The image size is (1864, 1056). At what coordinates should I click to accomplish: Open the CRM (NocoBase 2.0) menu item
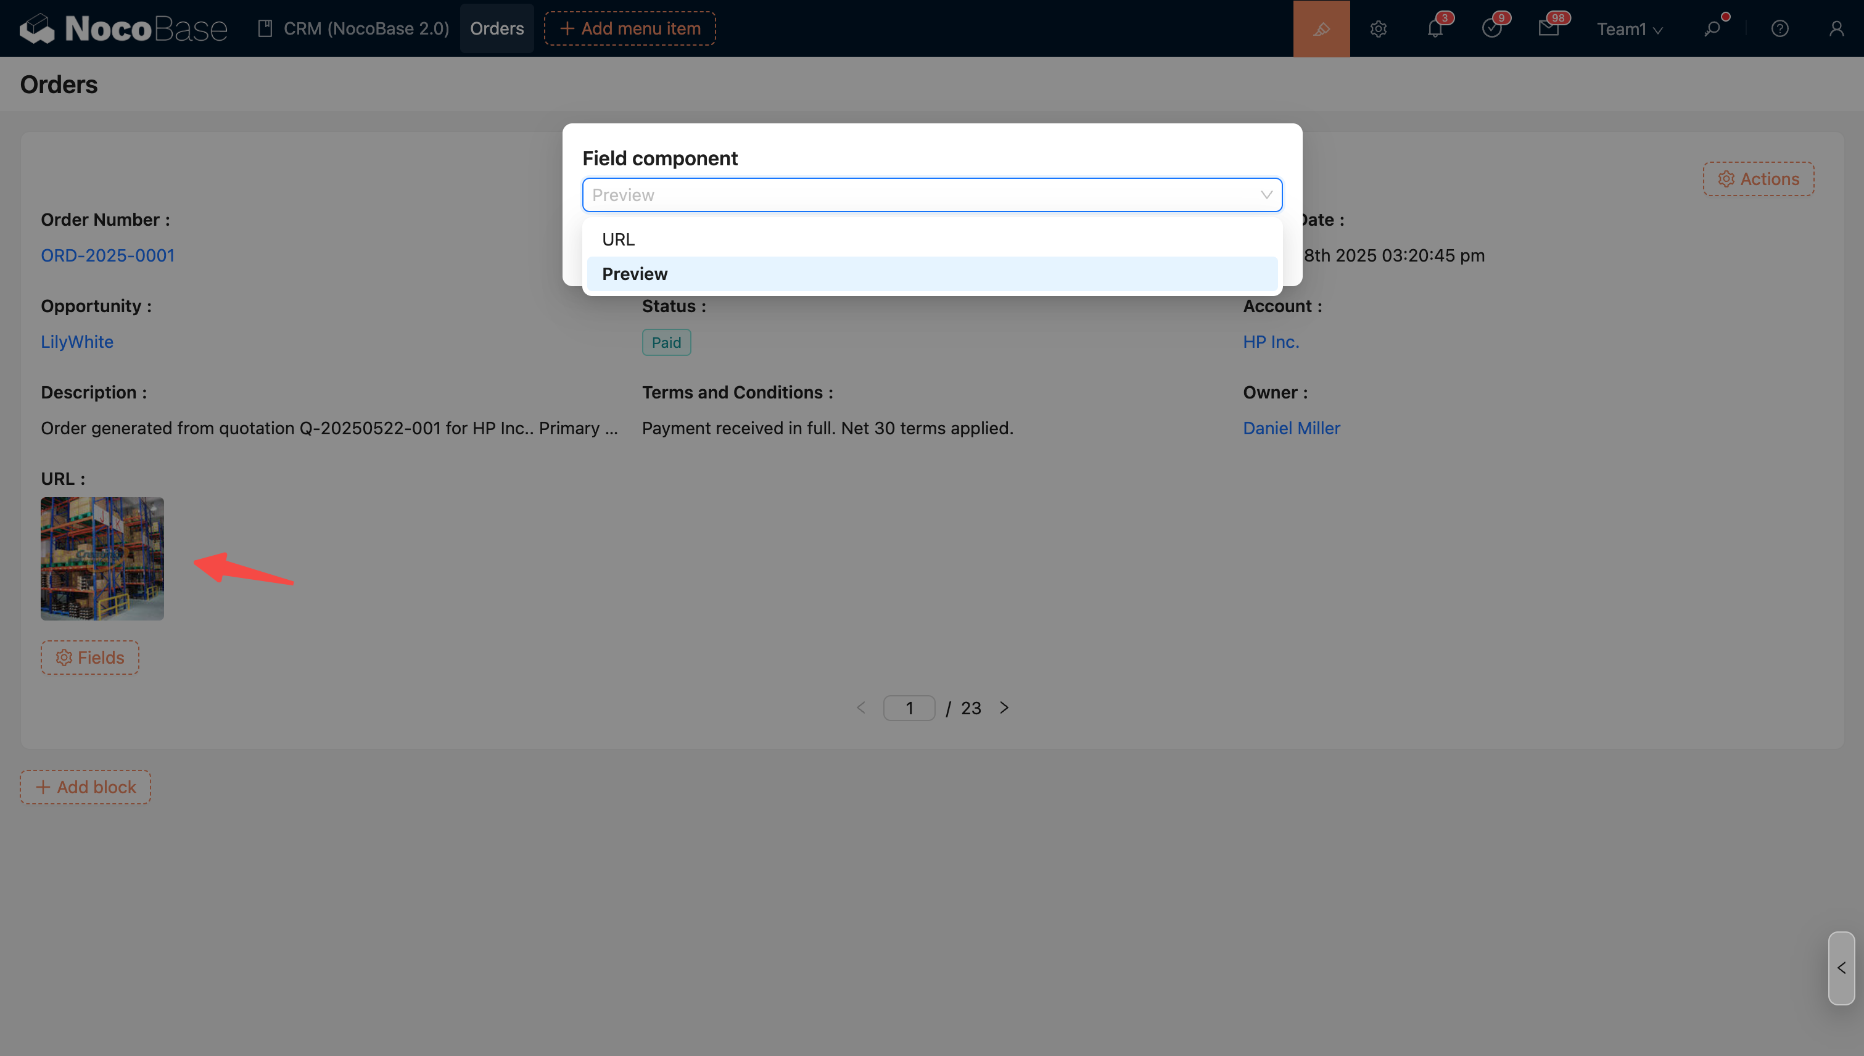coord(354,29)
